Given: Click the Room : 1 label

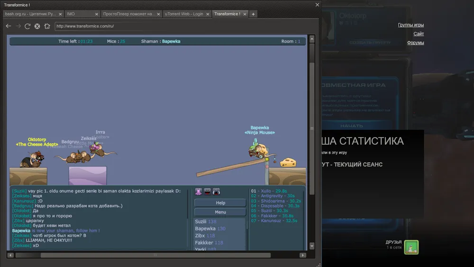Looking at the screenshot, I should [291, 41].
